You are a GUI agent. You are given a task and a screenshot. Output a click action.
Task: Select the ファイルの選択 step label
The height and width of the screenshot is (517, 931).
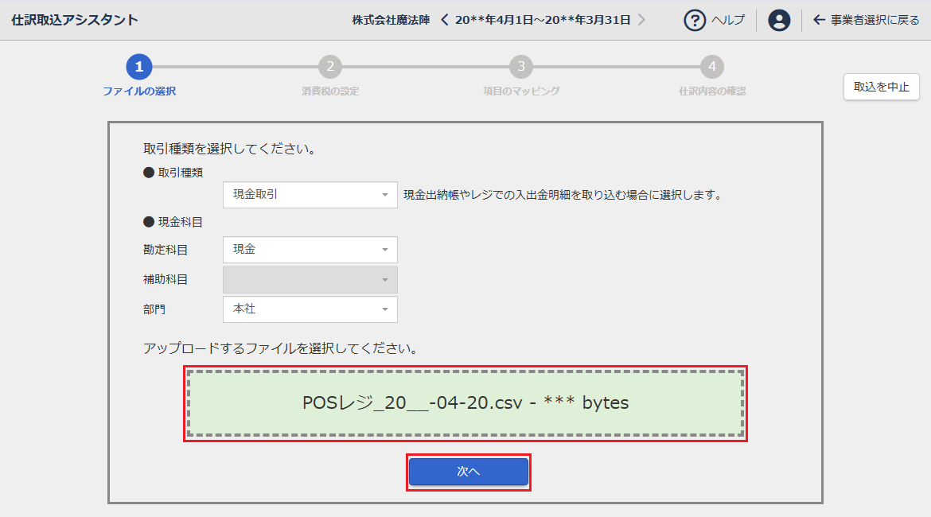pos(139,91)
